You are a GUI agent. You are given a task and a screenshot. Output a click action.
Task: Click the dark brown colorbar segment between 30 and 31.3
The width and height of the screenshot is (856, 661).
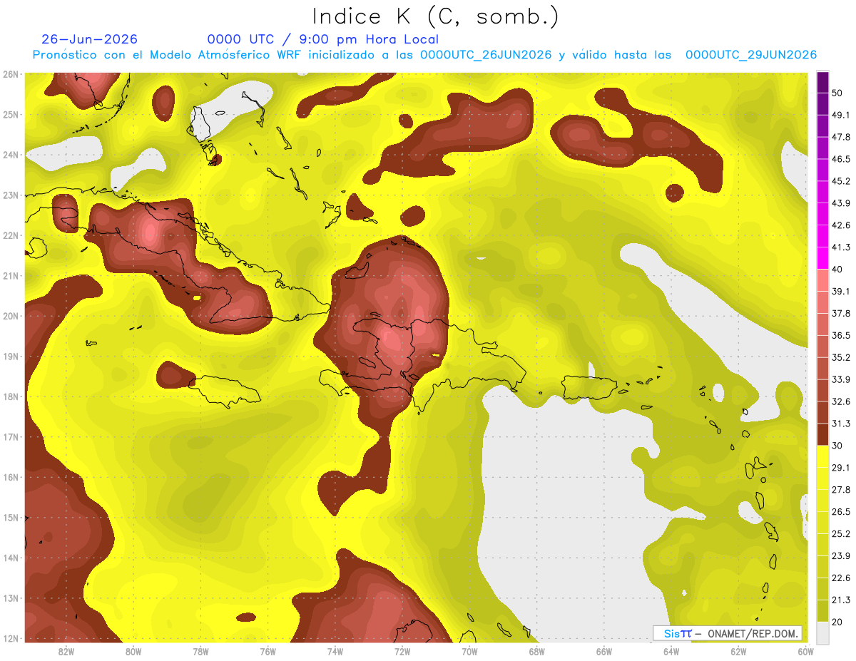coord(823,435)
